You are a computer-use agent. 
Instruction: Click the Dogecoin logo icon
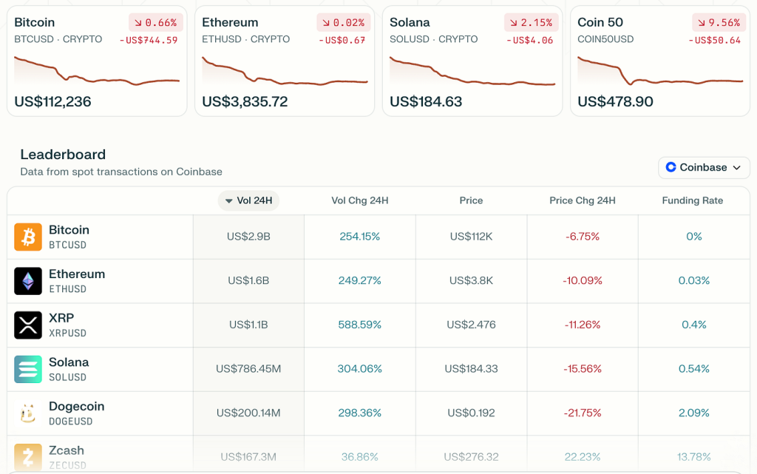28,413
